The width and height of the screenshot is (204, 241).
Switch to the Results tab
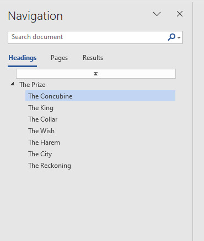(93, 58)
